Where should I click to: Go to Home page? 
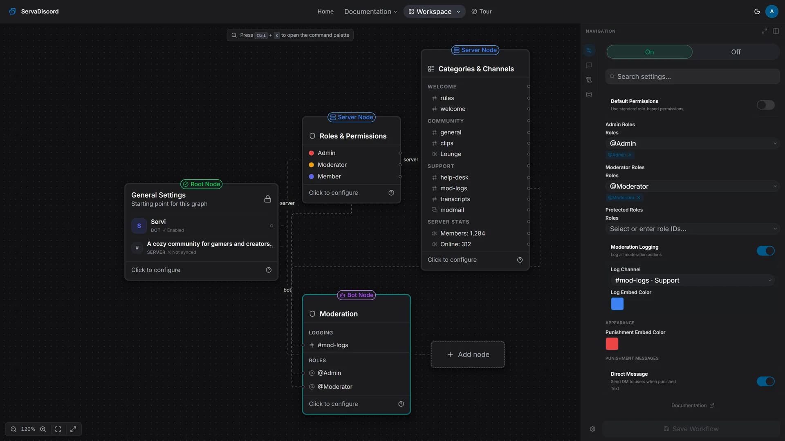(x=325, y=11)
